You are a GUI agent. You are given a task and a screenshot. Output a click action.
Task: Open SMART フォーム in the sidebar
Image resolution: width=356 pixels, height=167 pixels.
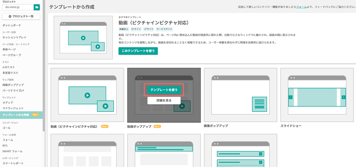13,151
